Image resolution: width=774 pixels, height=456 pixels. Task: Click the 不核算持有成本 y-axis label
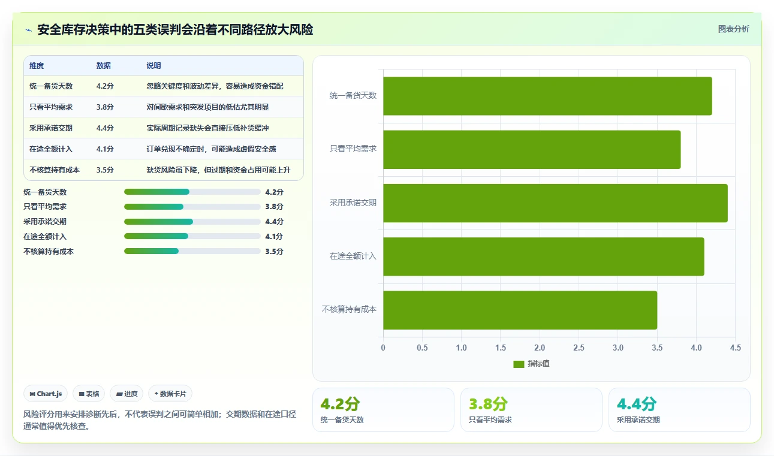coord(350,310)
